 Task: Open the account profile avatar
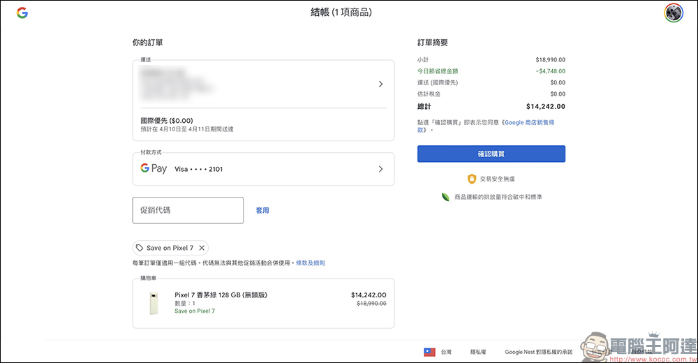674,13
